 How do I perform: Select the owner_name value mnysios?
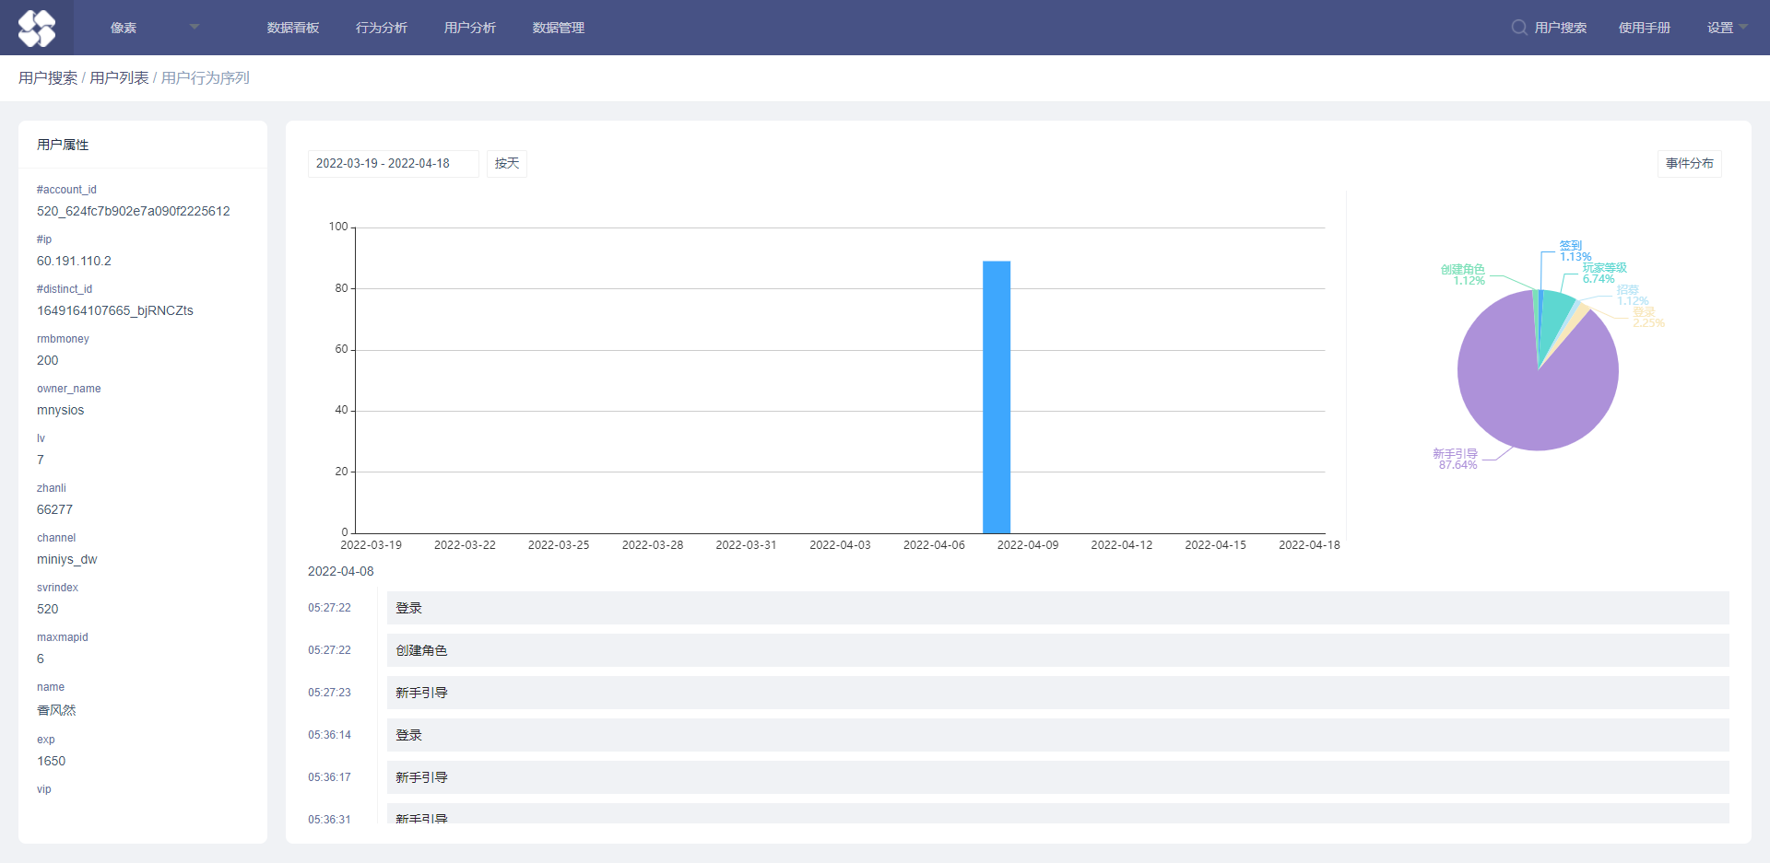coord(60,410)
